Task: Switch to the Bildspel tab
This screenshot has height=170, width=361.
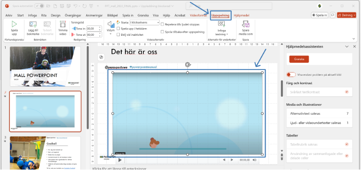Action: click(x=112, y=15)
